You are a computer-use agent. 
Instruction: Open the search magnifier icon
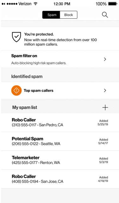point(105,15)
